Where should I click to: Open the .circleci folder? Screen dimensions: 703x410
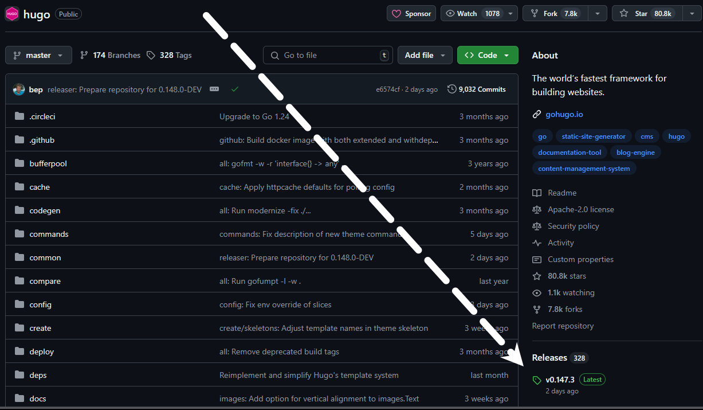[42, 116]
